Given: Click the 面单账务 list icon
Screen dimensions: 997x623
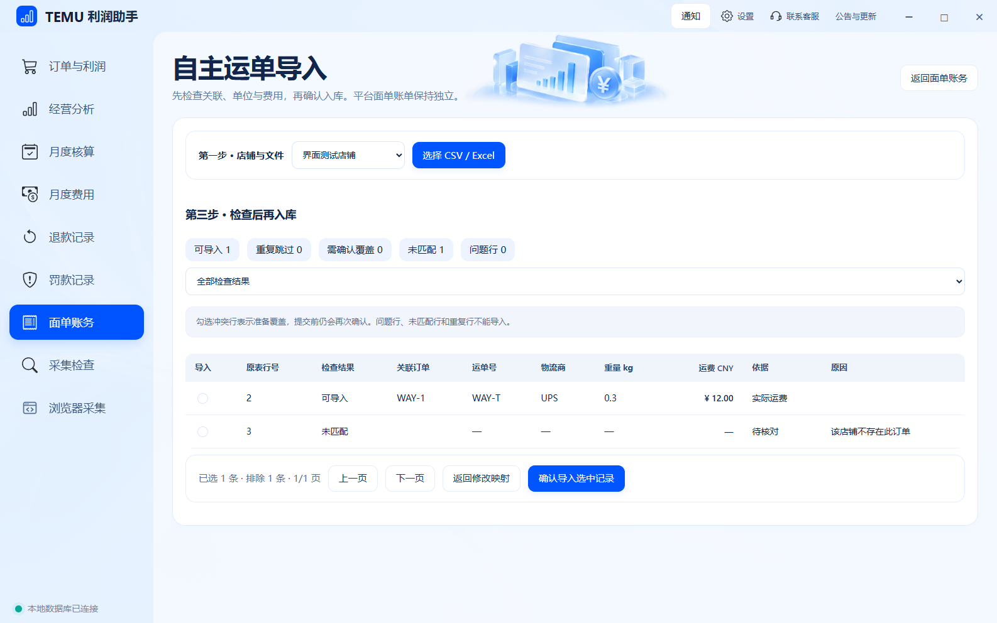Looking at the screenshot, I should pyautogui.click(x=30, y=323).
